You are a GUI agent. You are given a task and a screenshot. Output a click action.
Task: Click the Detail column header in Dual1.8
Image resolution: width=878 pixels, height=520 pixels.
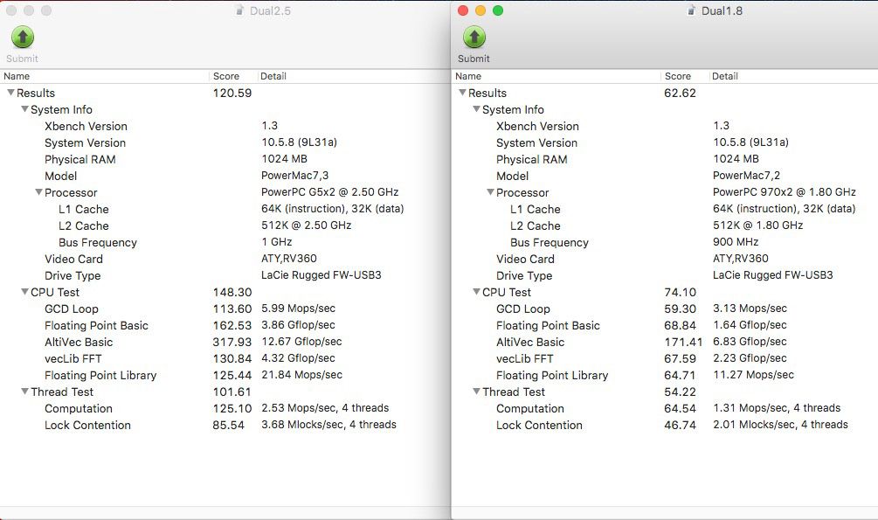[793, 76]
